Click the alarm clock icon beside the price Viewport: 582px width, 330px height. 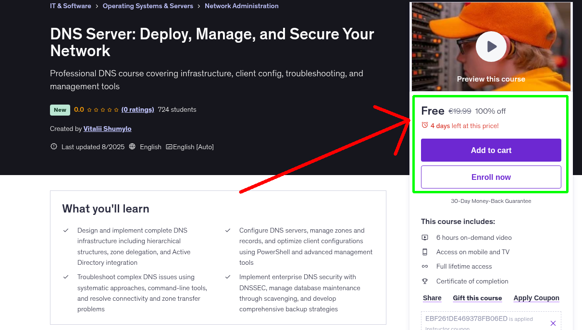coord(424,125)
